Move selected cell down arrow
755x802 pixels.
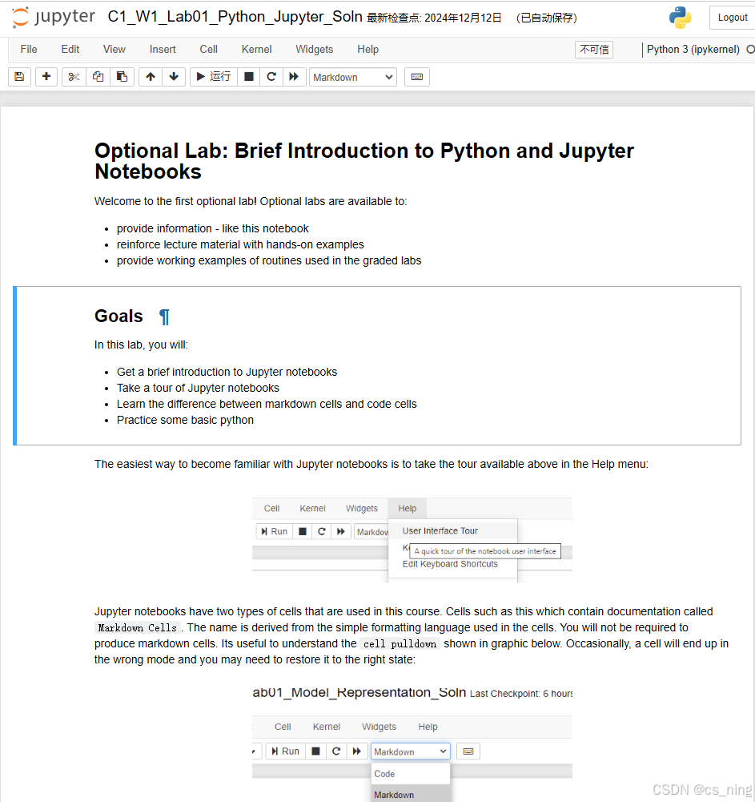[174, 77]
